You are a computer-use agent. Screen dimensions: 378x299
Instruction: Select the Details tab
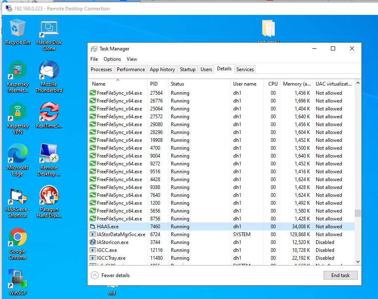224,69
